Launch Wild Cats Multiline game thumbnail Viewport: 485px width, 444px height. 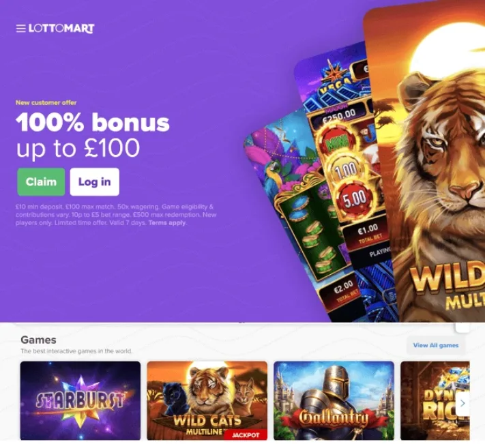click(207, 400)
